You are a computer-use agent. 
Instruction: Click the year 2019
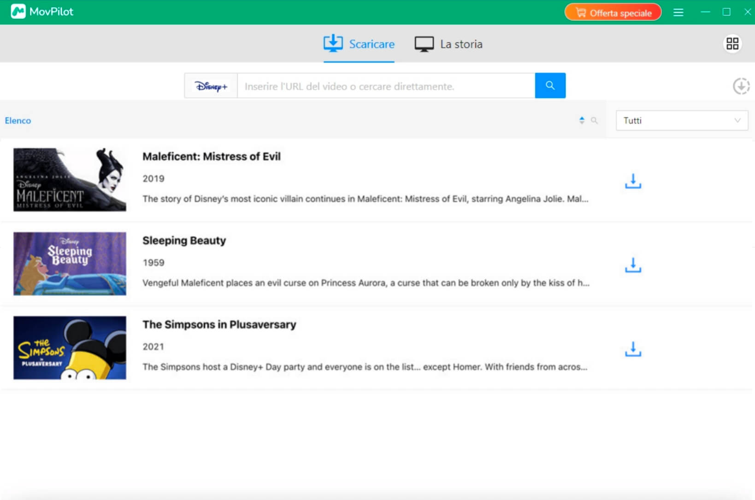pos(153,179)
